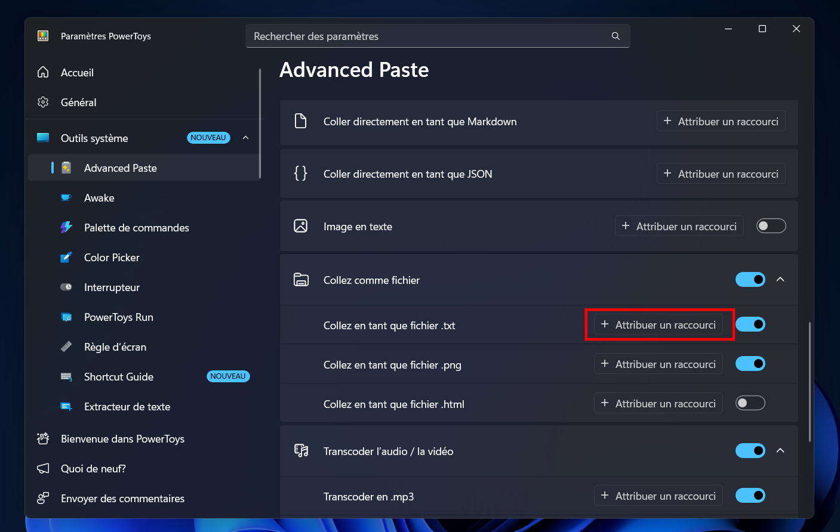Click the Advanced Paste page heading
This screenshot has width=840, height=532.
pyautogui.click(x=354, y=70)
